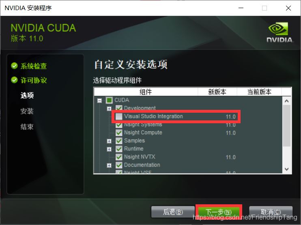The image size is (301, 225).
Task: Click the scrollbar down arrow in component list
Action: pyautogui.click(x=287, y=169)
